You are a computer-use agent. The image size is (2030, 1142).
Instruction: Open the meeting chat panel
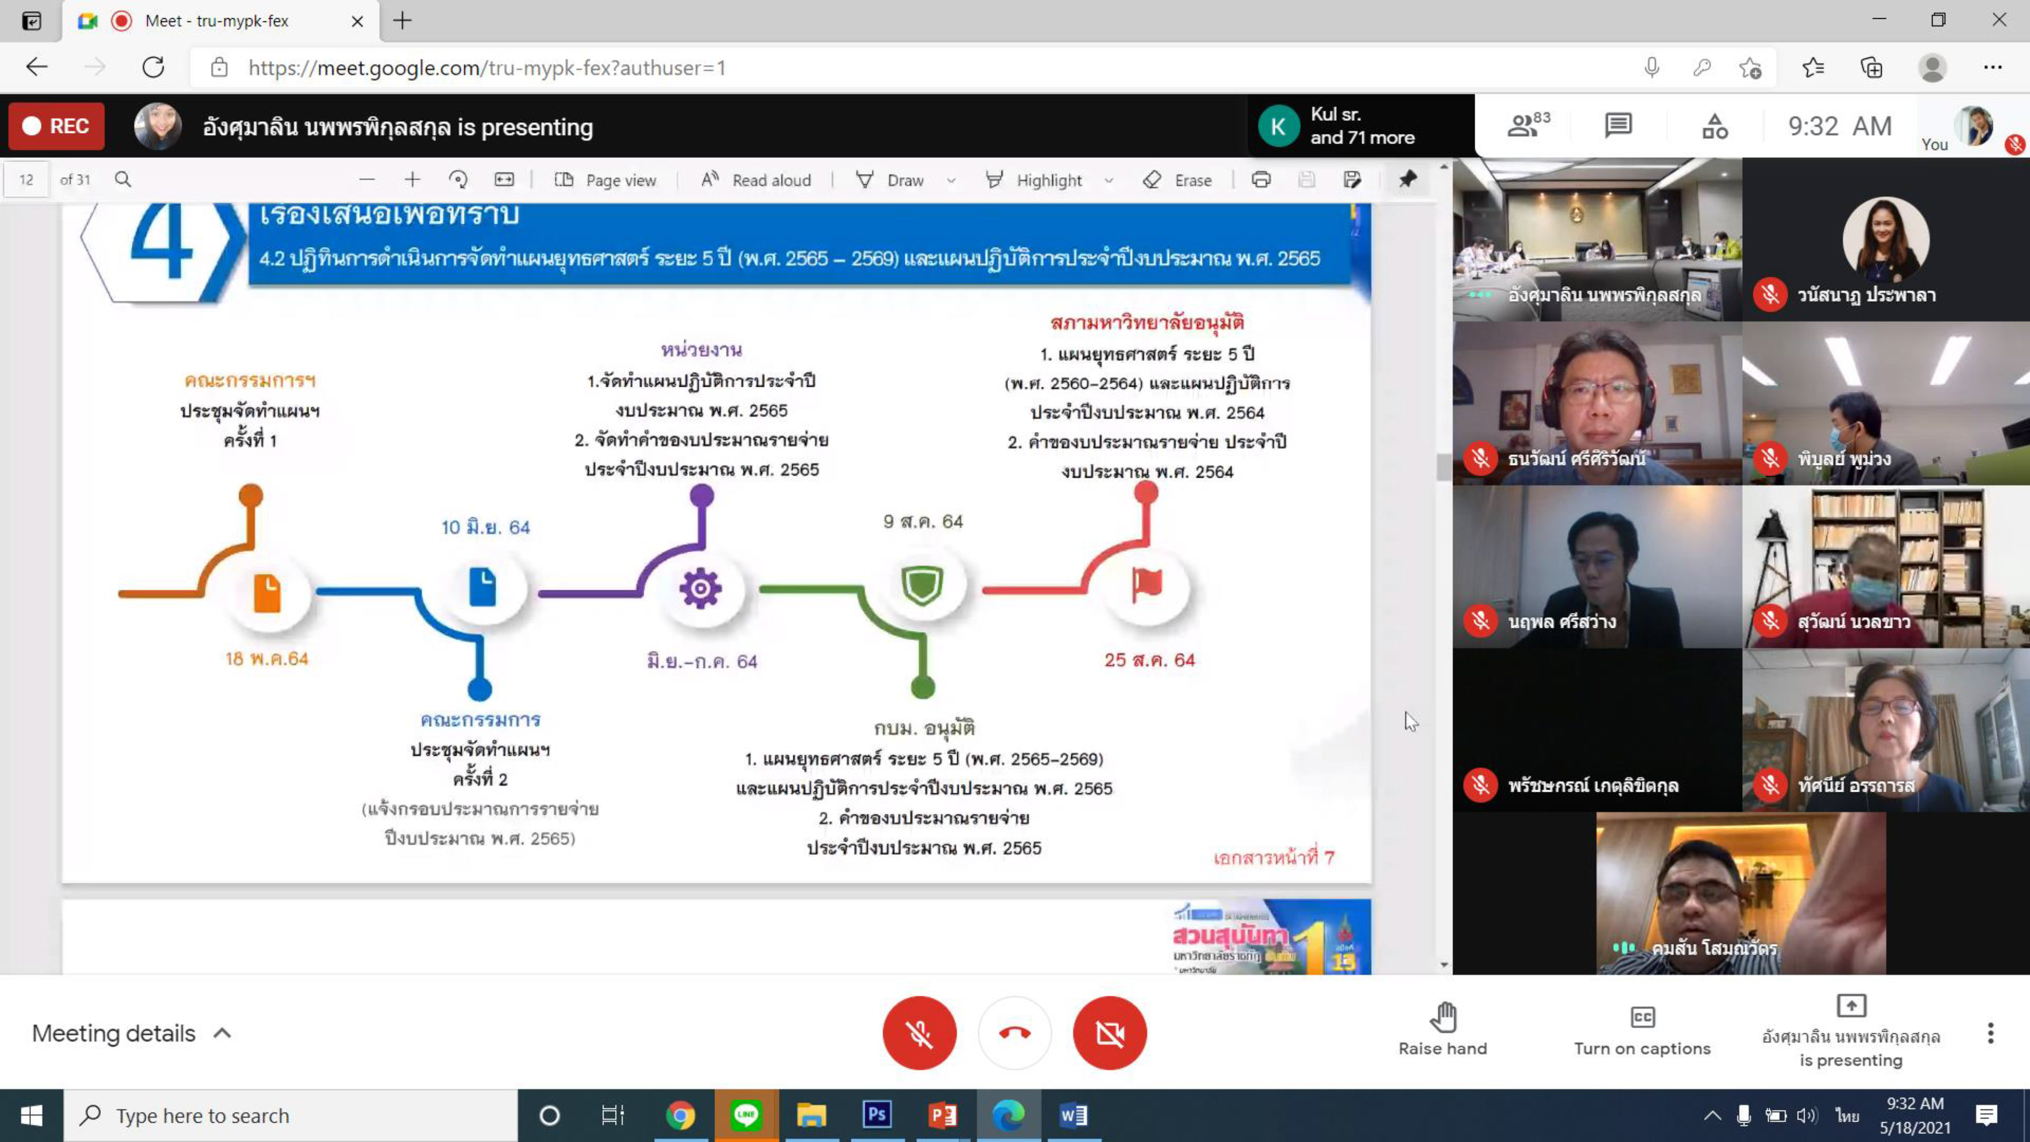coord(1618,125)
